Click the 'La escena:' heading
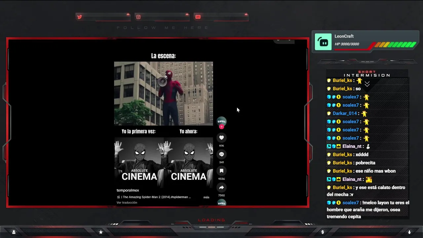The height and width of the screenshot is (238, 423). coord(164,56)
